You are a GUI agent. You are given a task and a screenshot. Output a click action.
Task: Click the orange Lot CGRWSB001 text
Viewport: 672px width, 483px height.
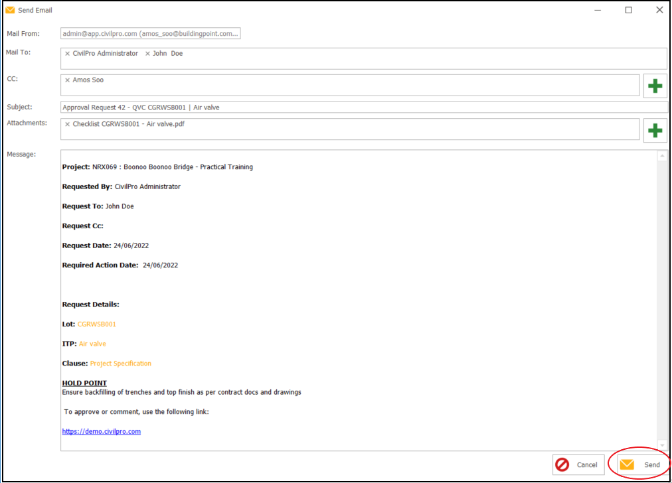click(96, 324)
